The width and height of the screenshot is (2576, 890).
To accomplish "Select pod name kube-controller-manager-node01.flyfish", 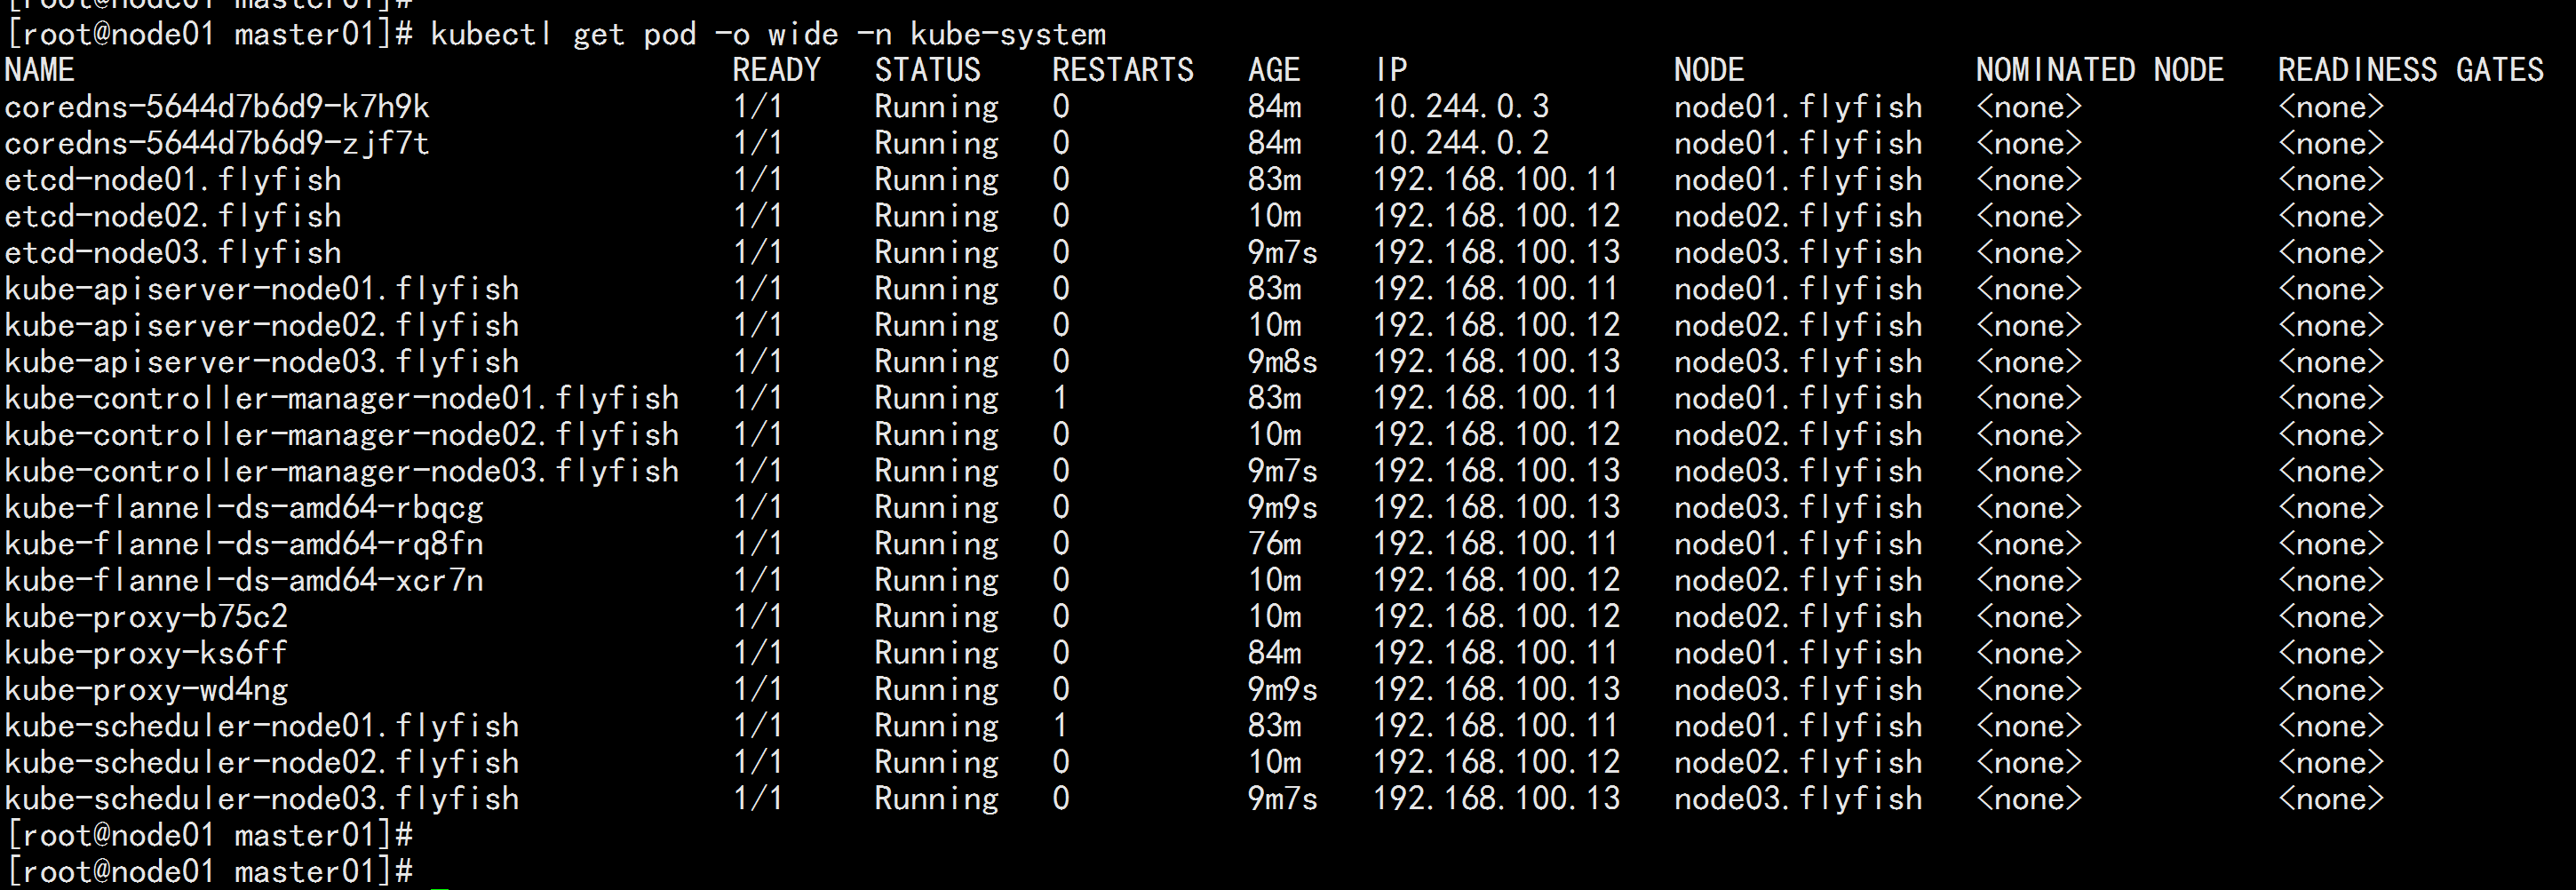I will pyautogui.click(x=342, y=398).
